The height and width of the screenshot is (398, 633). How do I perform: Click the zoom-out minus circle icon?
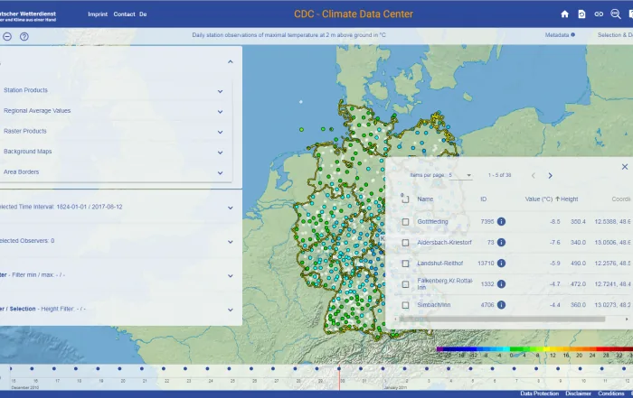[7, 37]
